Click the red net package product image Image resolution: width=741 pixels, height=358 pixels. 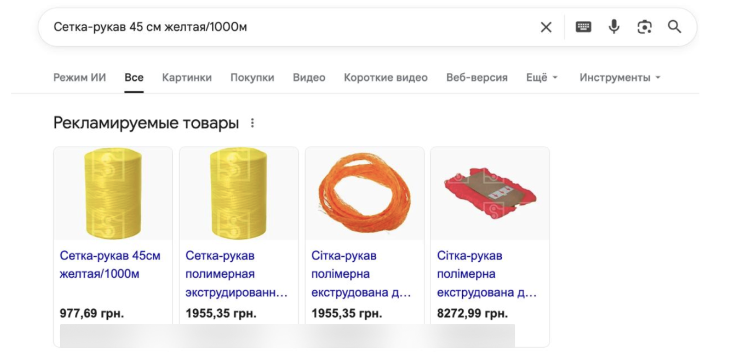click(x=490, y=194)
